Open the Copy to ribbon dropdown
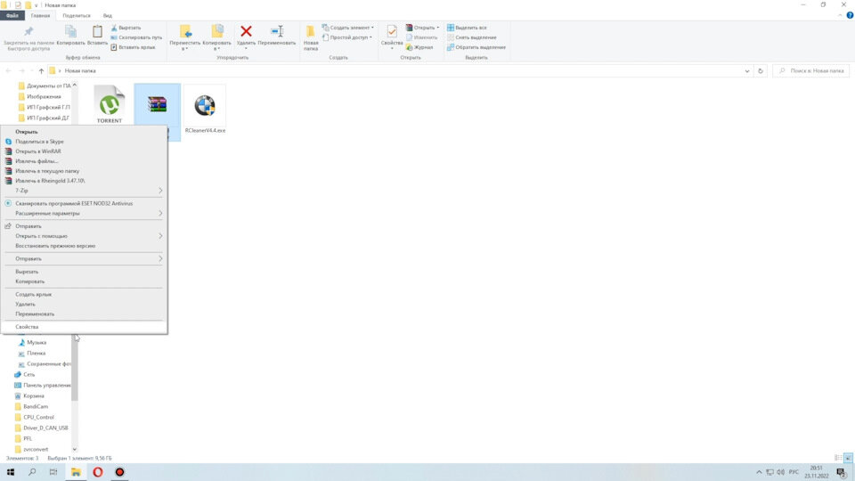Image resolution: width=855 pixels, height=481 pixels. click(x=217, y=37)
